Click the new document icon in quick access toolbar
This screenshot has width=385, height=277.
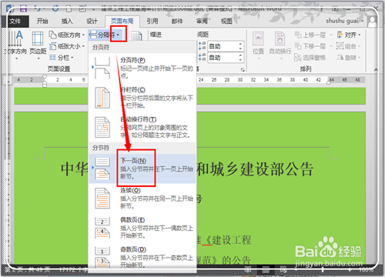click(69, 9)
